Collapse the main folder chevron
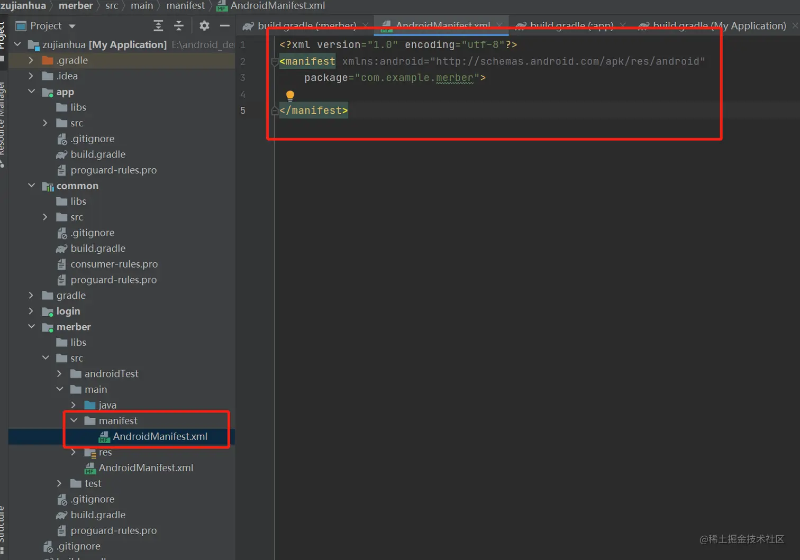The height and width of the screenshot is (560, 800). pos(60,389)
